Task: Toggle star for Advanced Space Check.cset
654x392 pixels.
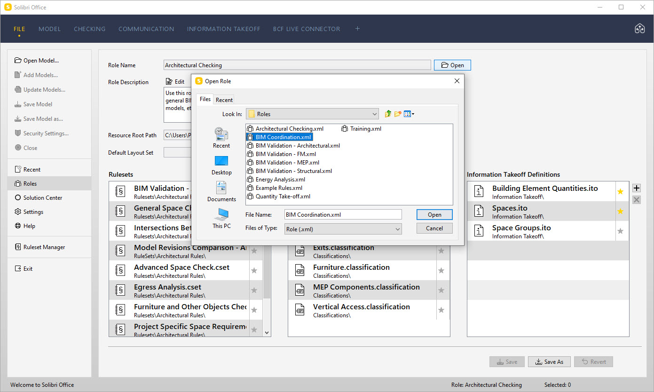Action: click(x=254, y=271)
